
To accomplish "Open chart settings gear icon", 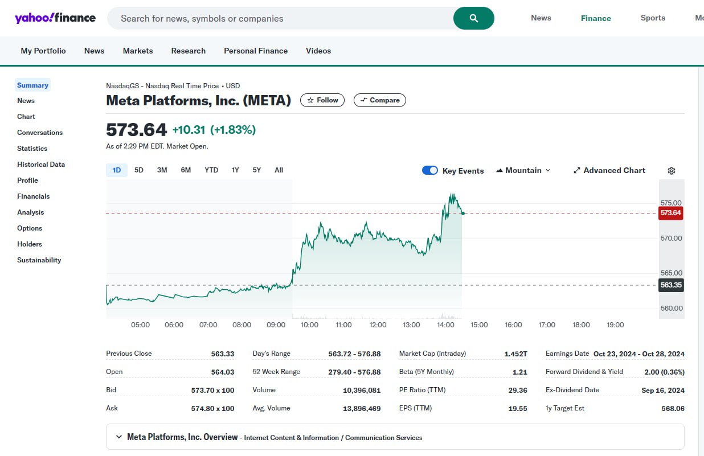I will [x=671, y=171].
